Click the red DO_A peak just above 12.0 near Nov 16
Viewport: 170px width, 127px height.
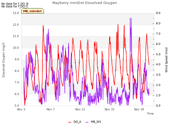pyautogui.click(x=118, y=24)
